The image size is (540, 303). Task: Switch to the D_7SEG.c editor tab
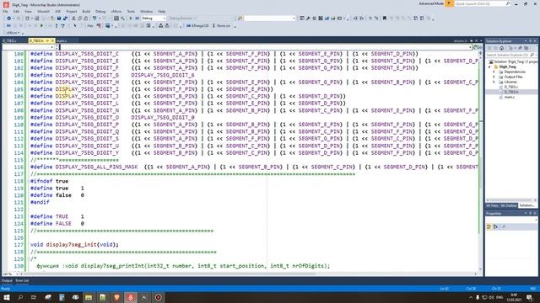click(9, 41)
